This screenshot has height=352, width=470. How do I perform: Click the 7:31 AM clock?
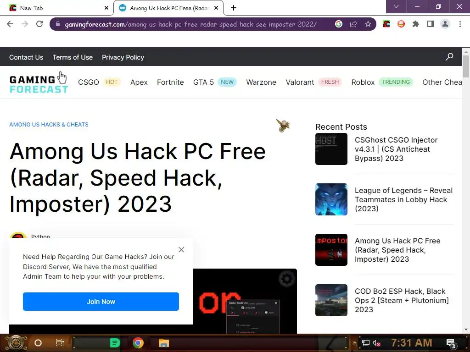(412, 343)
